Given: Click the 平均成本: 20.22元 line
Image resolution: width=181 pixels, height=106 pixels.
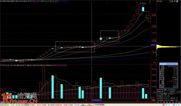Looking at the screenshot, I should (163, 96).
